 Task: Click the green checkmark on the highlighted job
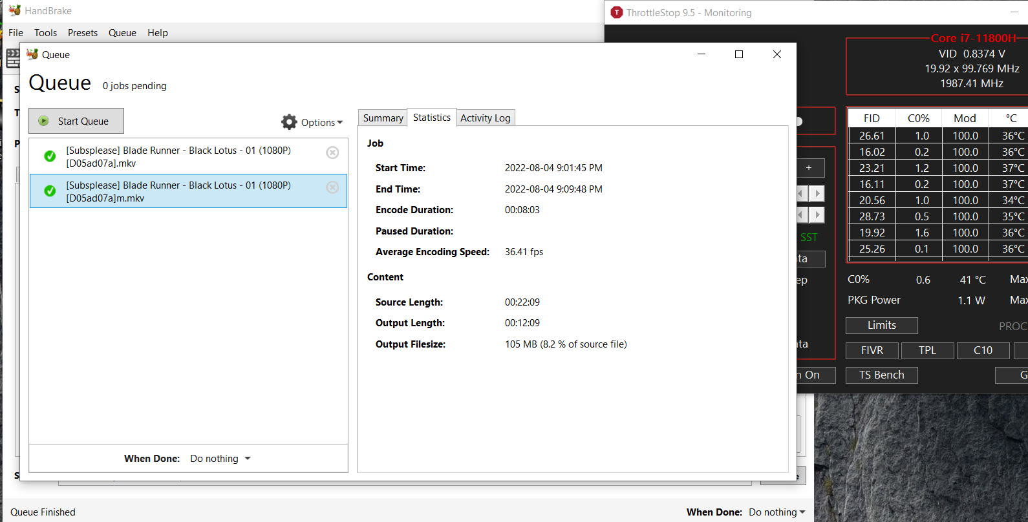pyautogui.click(x=50, y=191)
